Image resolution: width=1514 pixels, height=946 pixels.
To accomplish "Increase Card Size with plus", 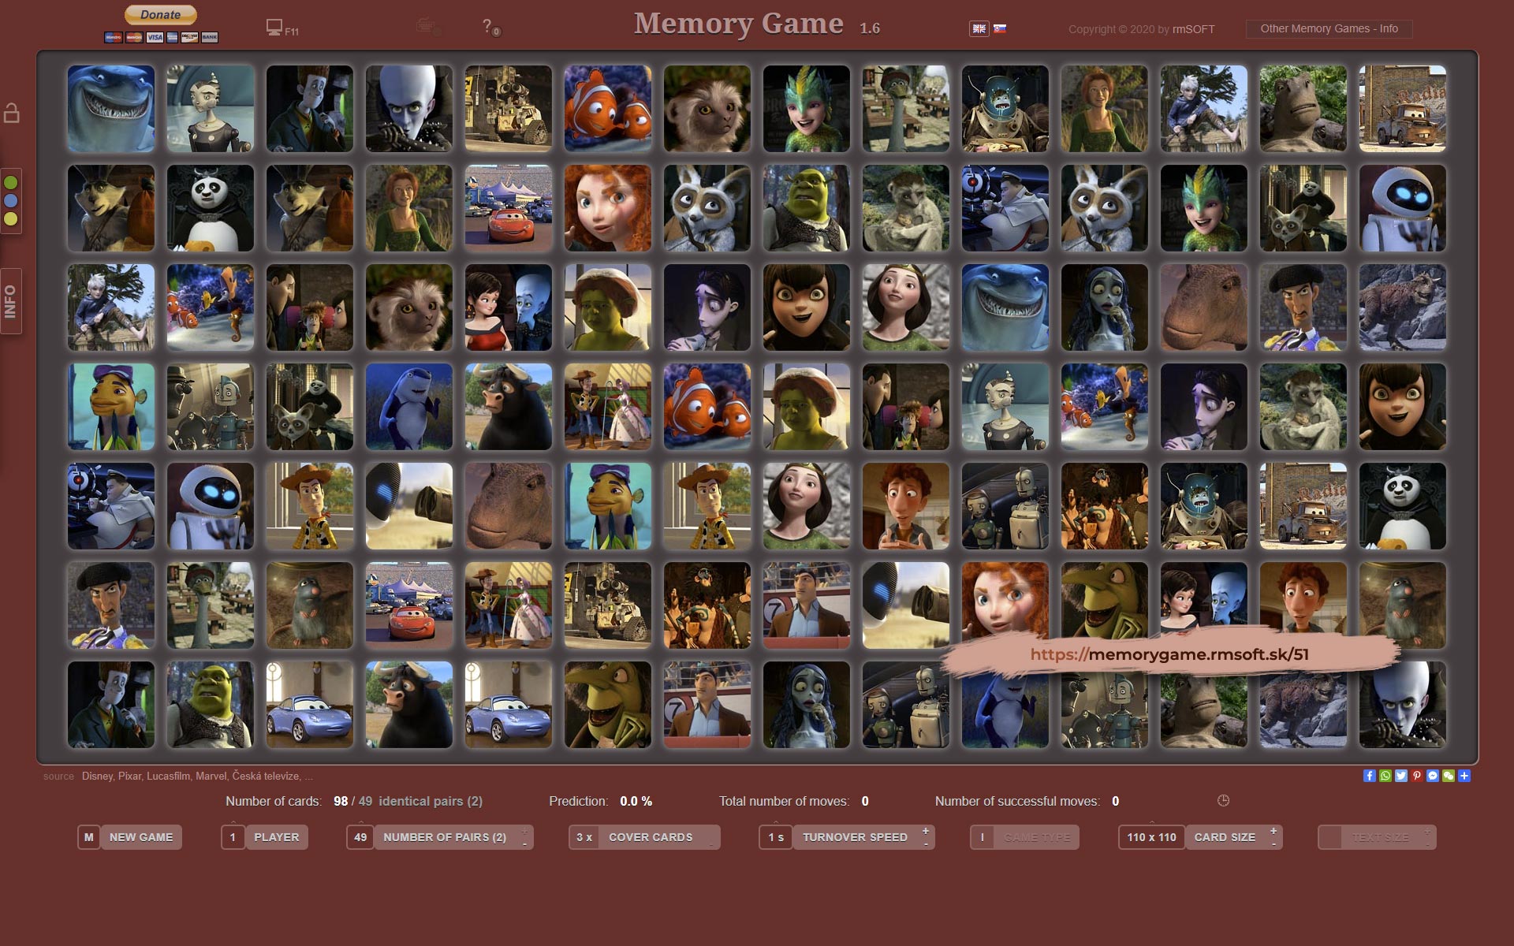I will (1273, 831).
